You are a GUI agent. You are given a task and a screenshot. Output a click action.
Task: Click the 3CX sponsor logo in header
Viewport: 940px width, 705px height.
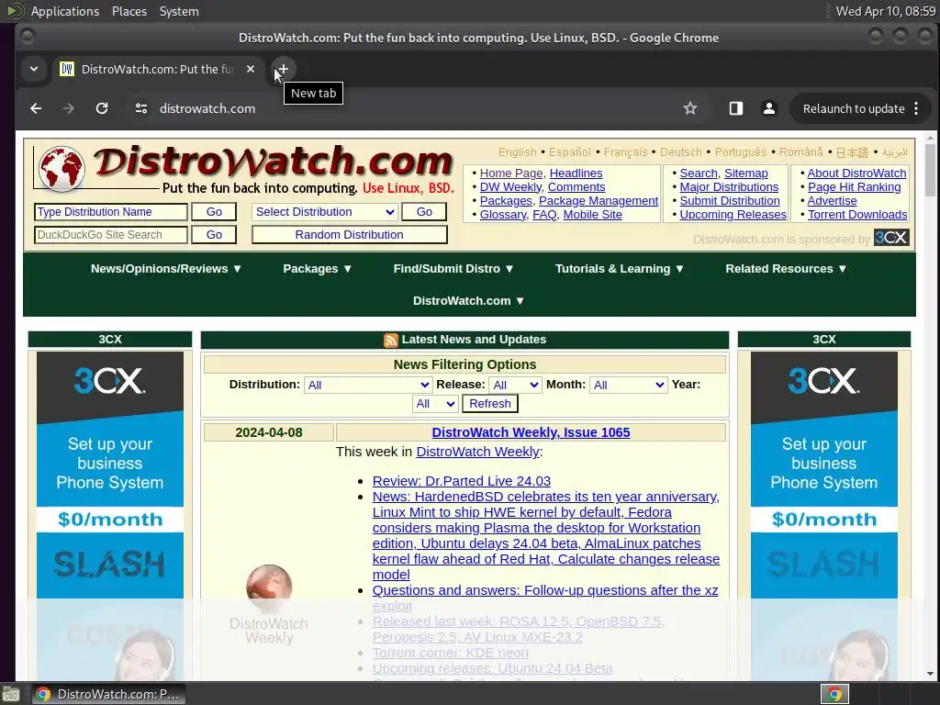(x=891, y=238)
